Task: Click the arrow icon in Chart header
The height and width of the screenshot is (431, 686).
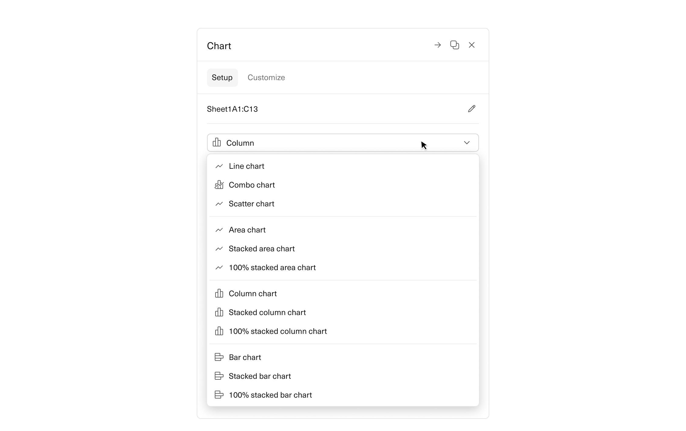Action: point(437,45)
